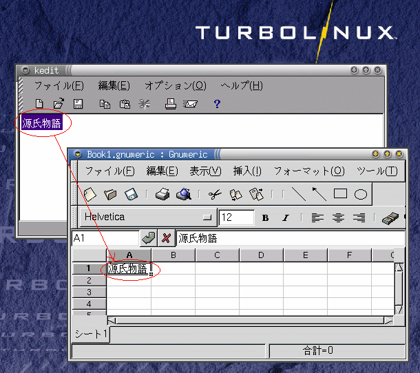Click the horizontal scrollbar right arrow
The height and width of the screenshot is (373, 420).
[x=388, y=321]
